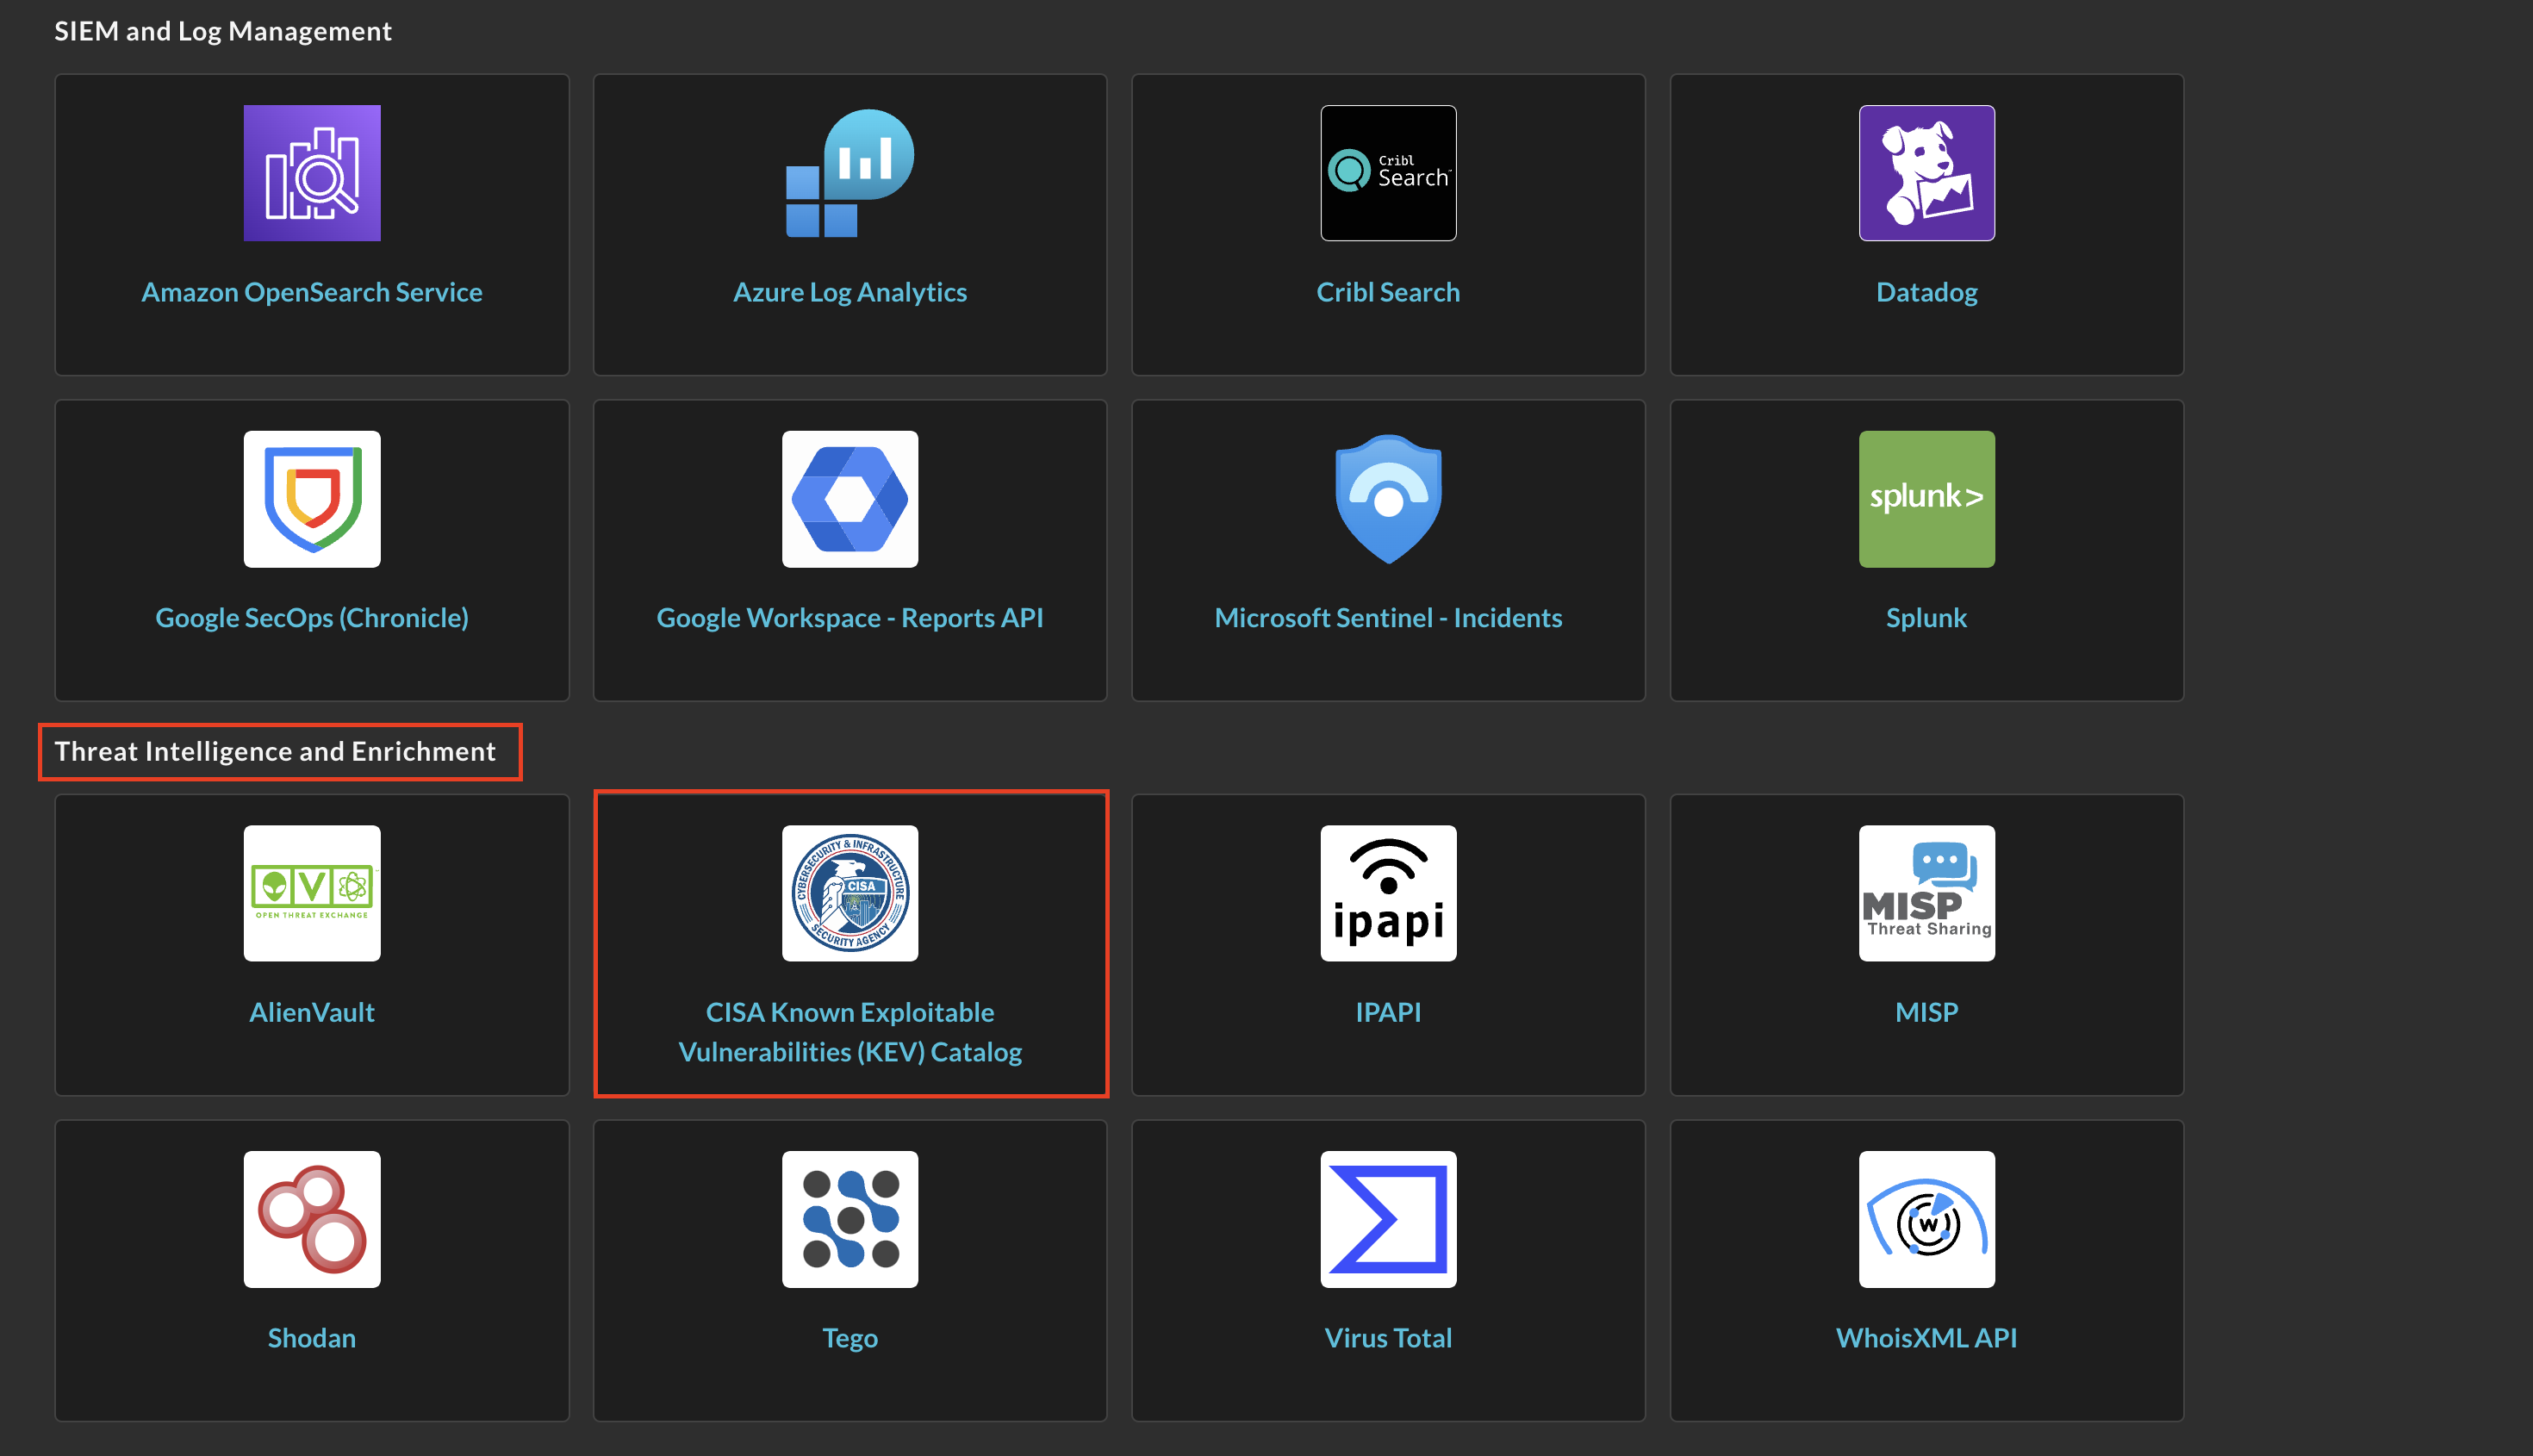The width and height of the screenshot is (2533, 1456).
Task: Go to the Virus Total link
Action: (1388, 1338)
